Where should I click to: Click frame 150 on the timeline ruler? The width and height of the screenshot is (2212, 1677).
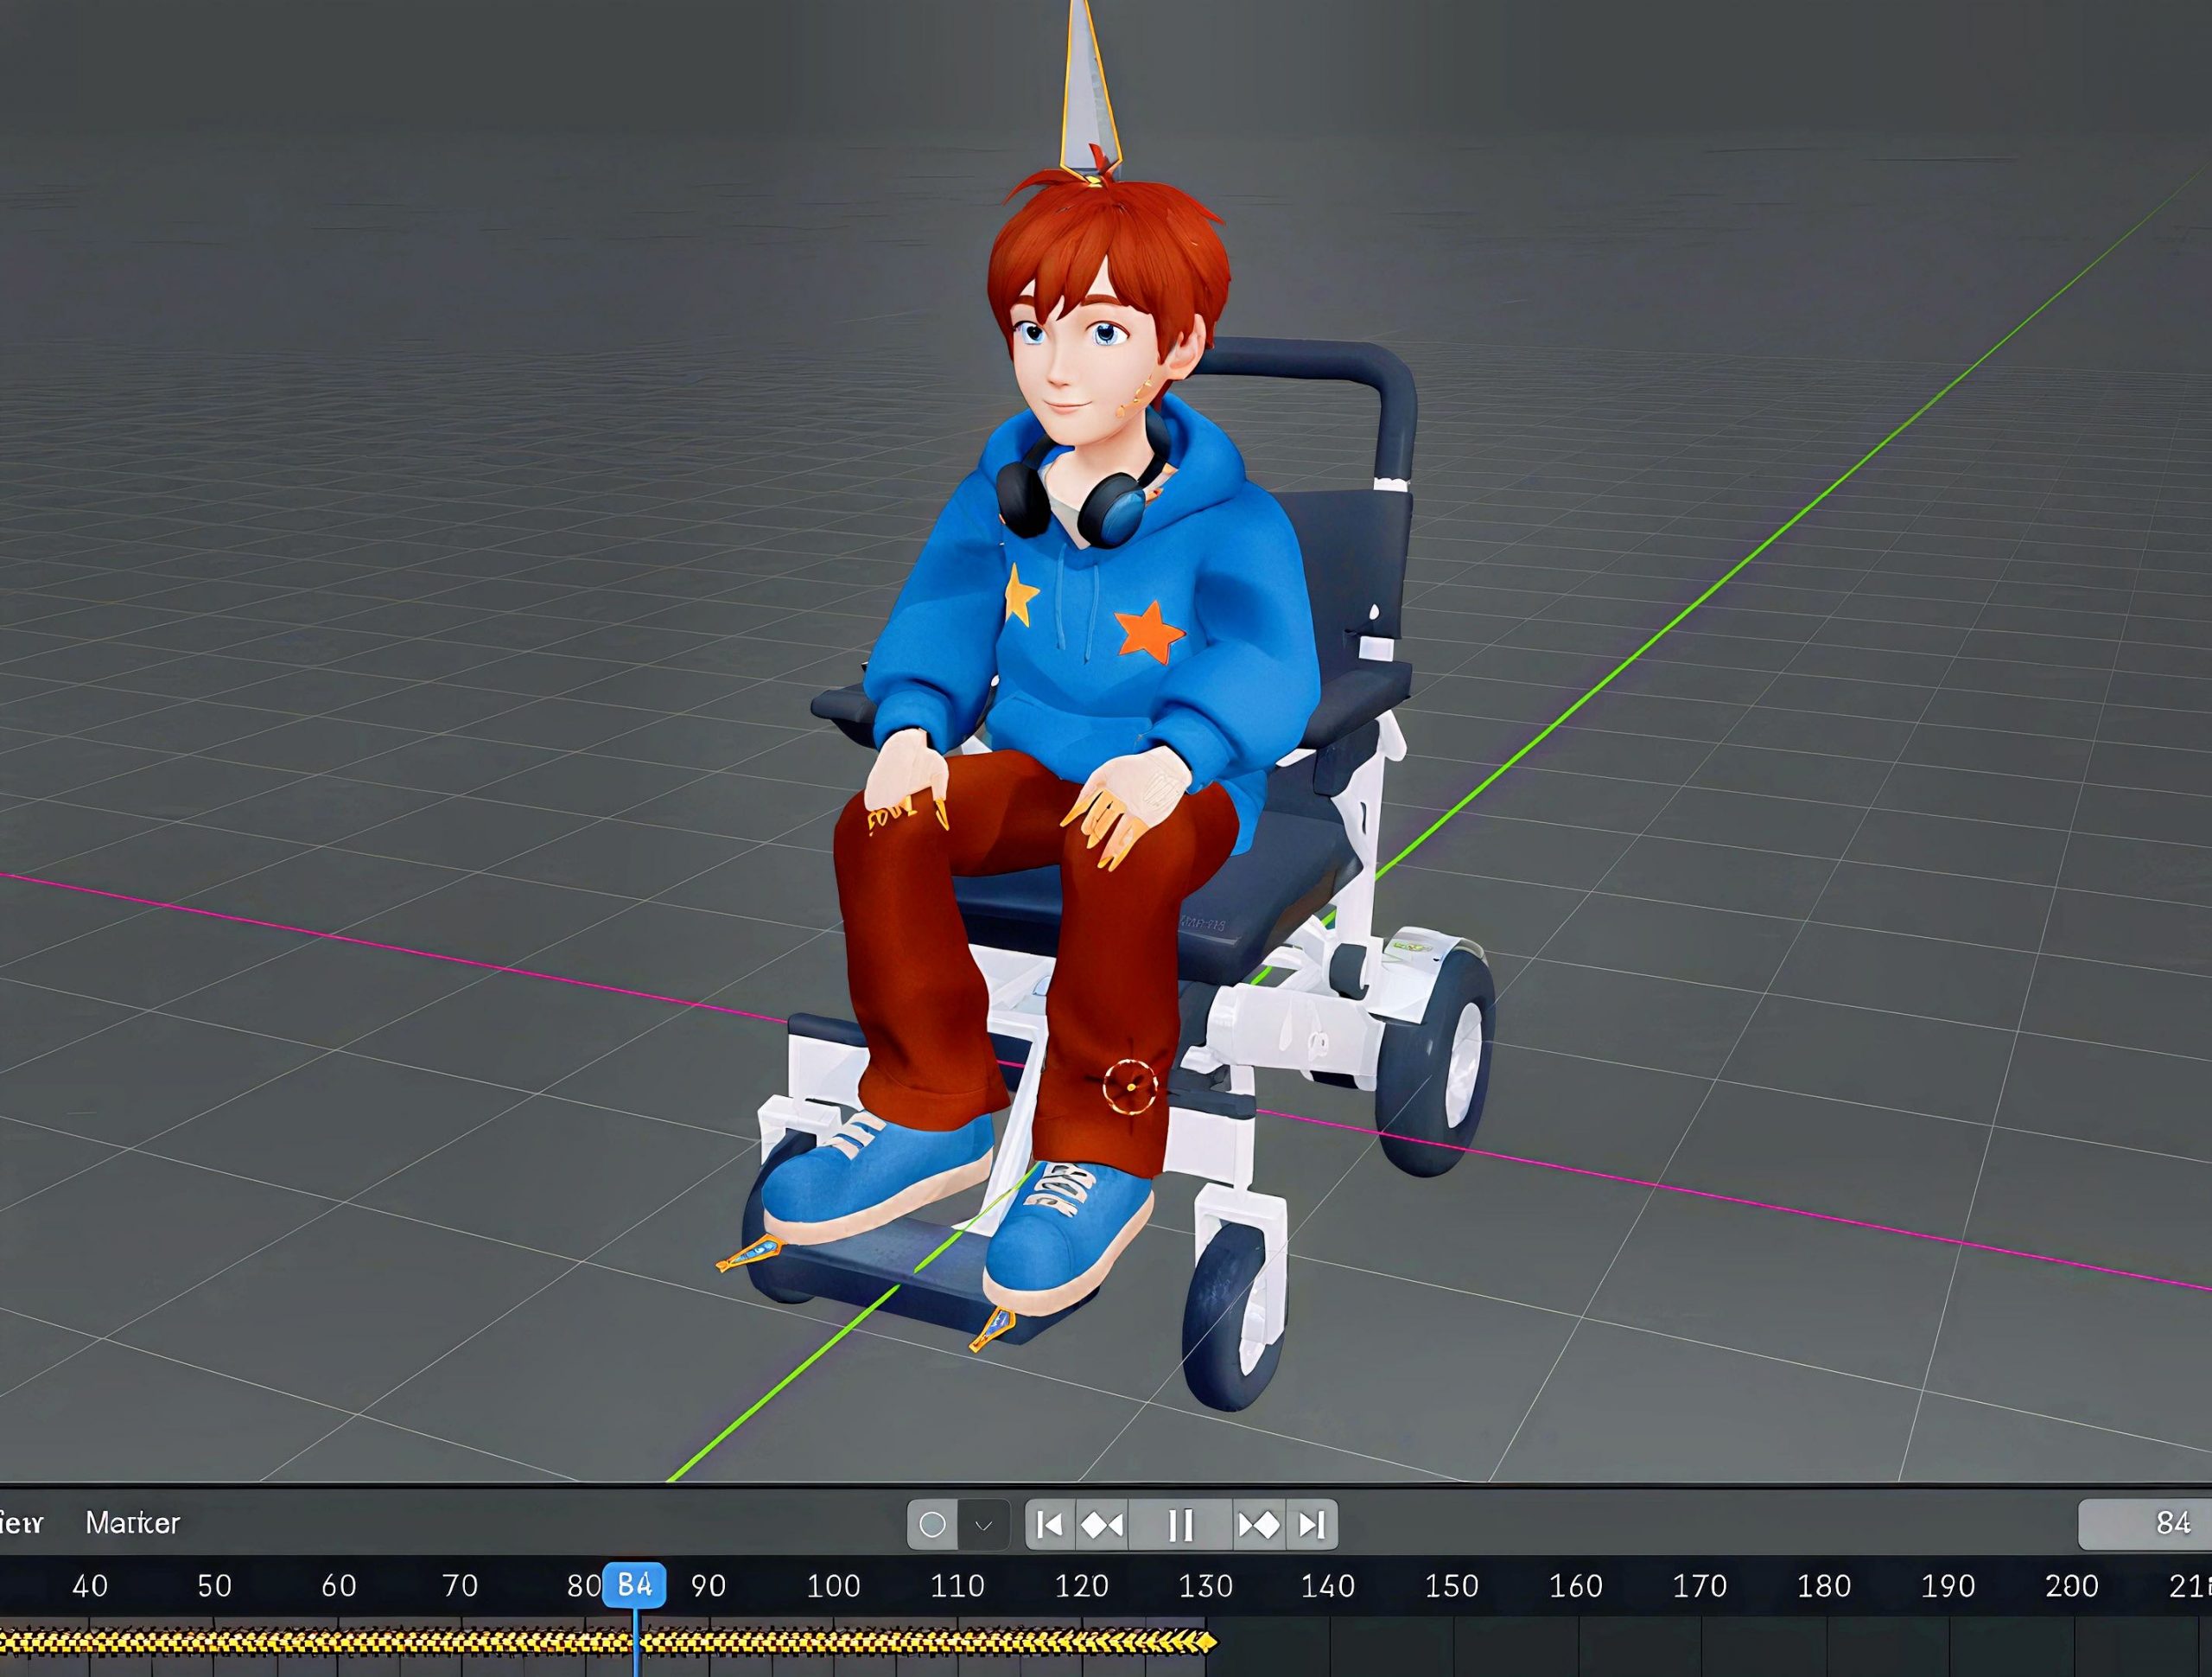[x=1451, y=1586]
